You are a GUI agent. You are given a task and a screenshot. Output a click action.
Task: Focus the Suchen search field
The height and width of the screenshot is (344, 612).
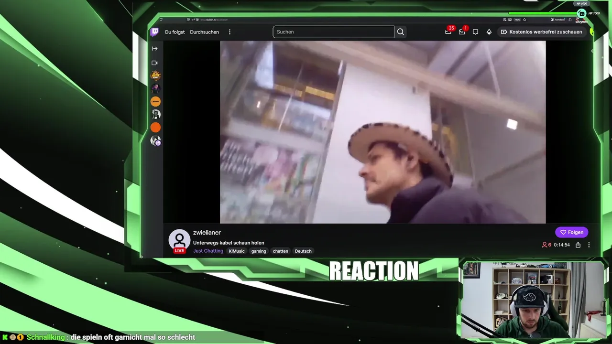click(333, 32)
